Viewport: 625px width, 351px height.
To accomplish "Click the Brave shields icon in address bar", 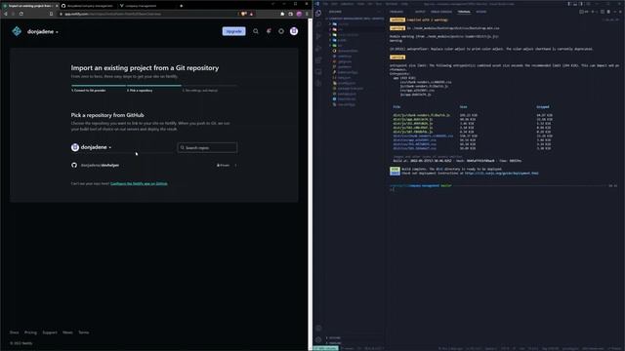I will point(243,14).
